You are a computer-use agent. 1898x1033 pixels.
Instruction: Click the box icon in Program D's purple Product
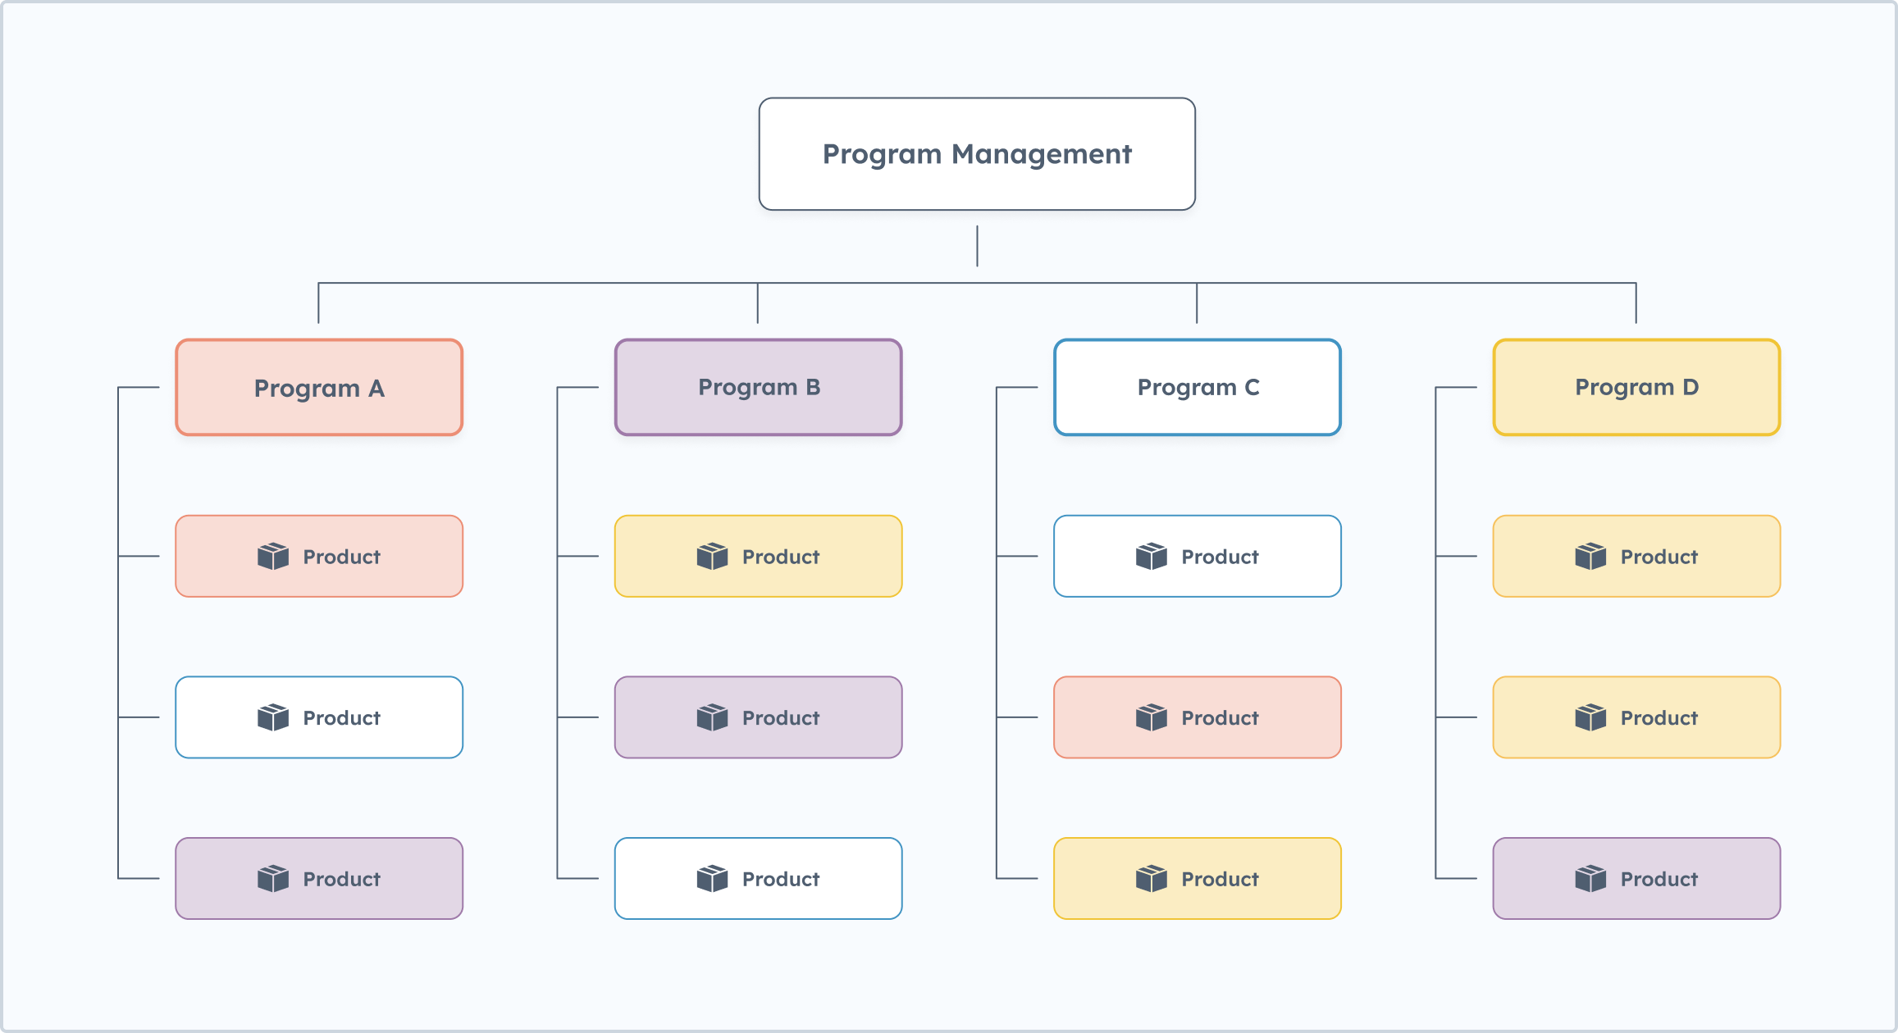click(x=1590, y=879)
